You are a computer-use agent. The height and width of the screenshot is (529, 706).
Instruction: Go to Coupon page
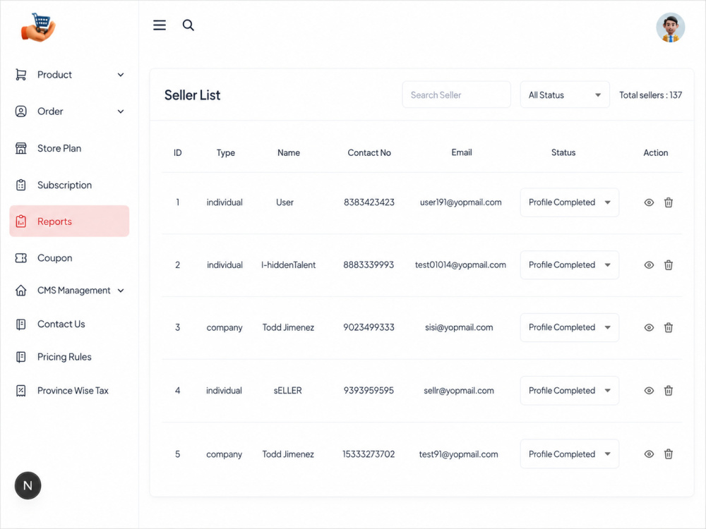tap(69, 258)
